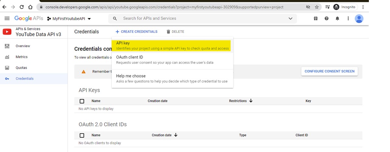Expand the MyFirstYoutubeAPI project selector
The height and width of the screenshot is (152, 390).
69,19
